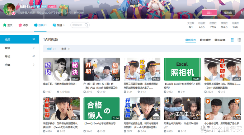Filter by 生活 31 category
The width and height of the screenshot is (244, 135).
(x=66, y=49)
